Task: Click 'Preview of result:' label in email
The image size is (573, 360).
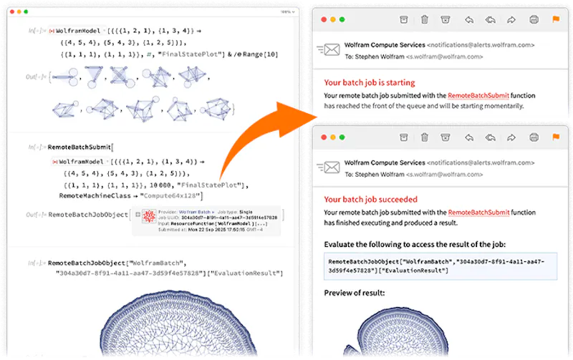Action: tap(354, 293)
